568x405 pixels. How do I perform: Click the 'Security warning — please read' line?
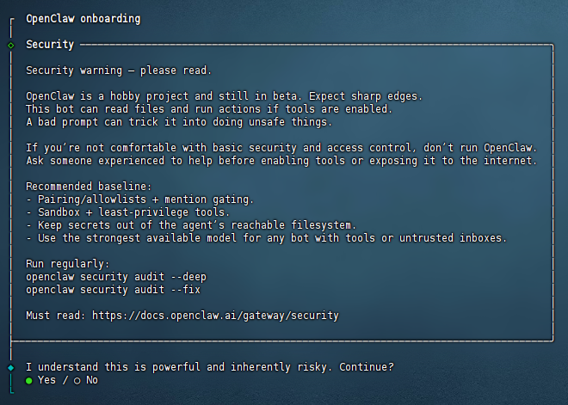[x=119, y=71]
